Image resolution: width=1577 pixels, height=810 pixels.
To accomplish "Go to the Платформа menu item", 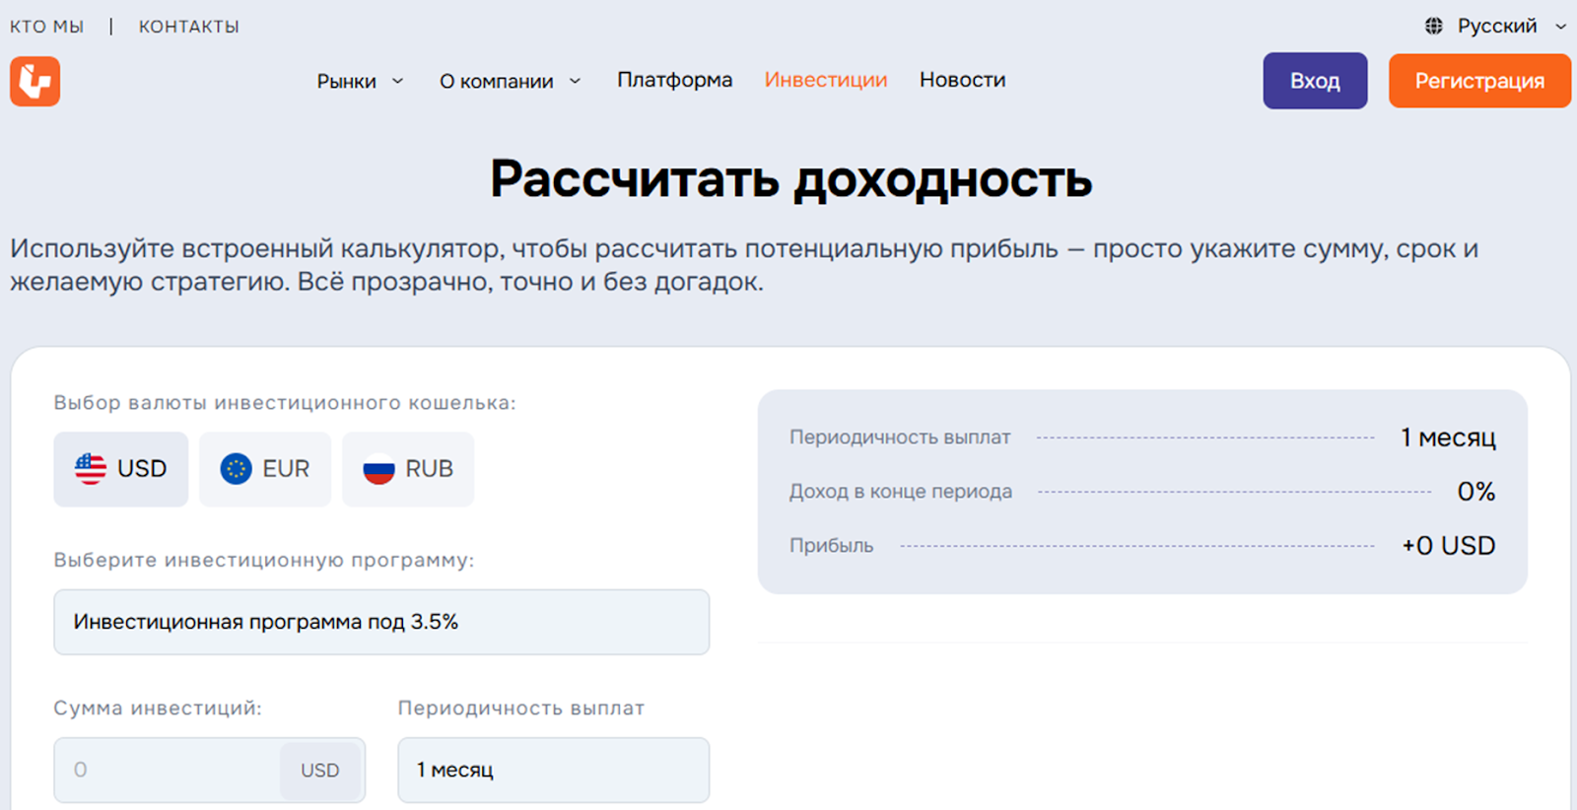I will pyautogui.click(x=674, y=80).
